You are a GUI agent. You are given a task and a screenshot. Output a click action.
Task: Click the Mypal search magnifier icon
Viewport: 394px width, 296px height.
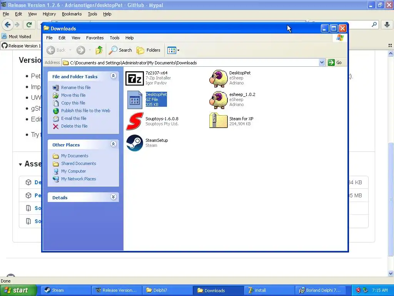coord(374,24)
